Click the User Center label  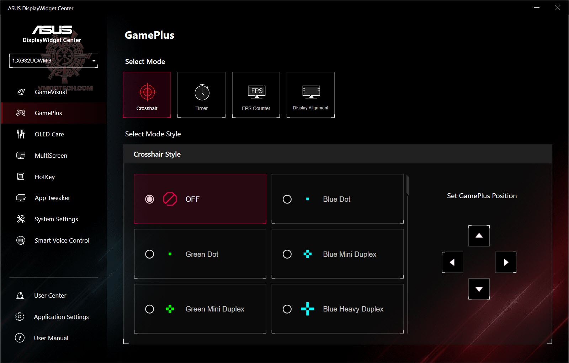pyautogui.click(x=50, y=296)
